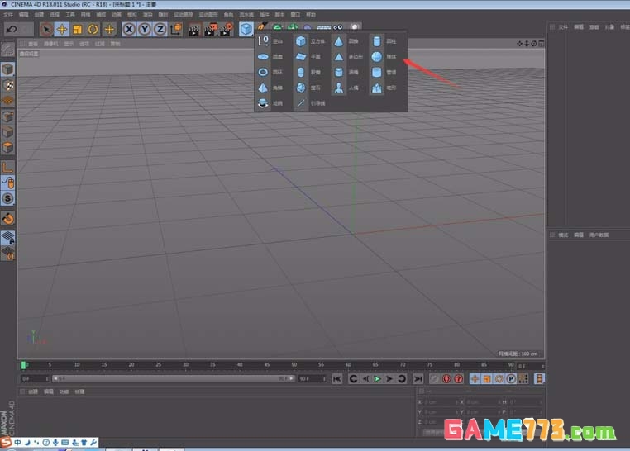
Task: Pick the Torus primitive icon
Action: [x=263, y=72]
